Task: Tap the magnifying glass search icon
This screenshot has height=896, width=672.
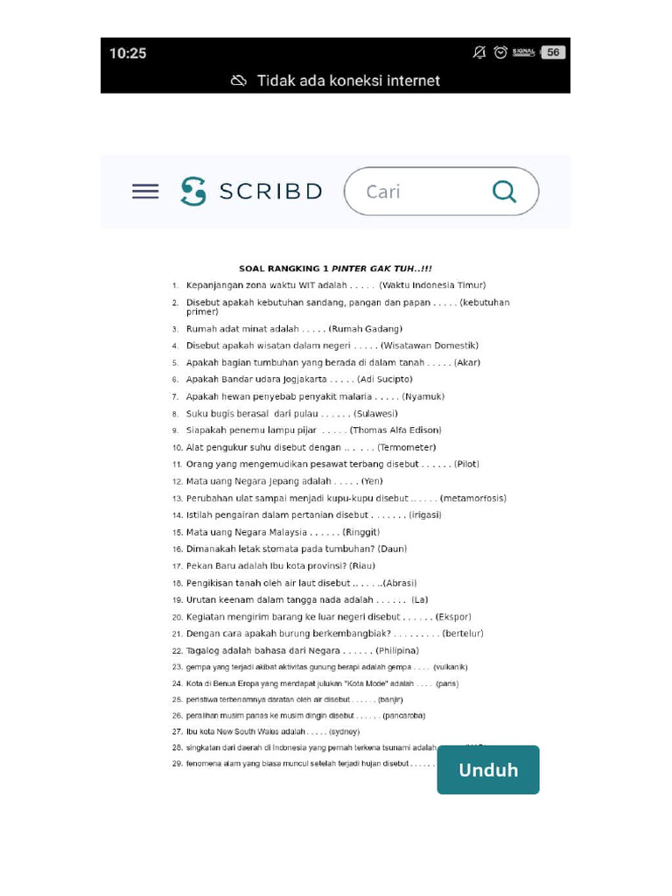Action: point(505,192)
